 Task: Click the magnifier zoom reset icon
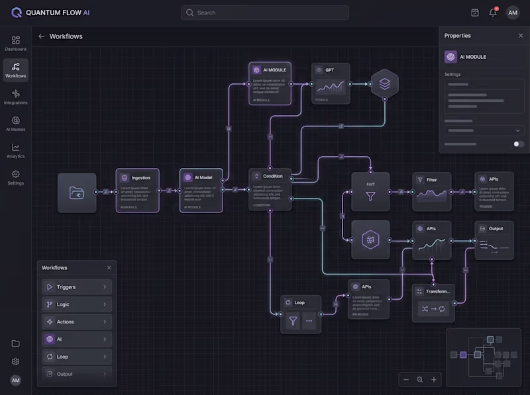tap(420, 380)
